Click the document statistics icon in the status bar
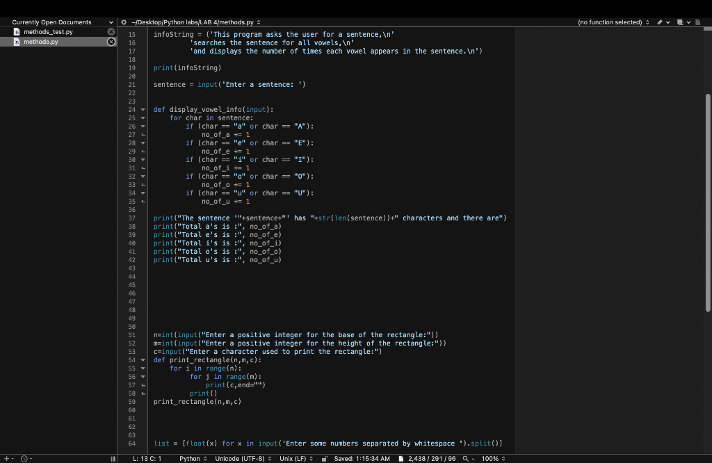The image size is (712, 463). [401, 458]
